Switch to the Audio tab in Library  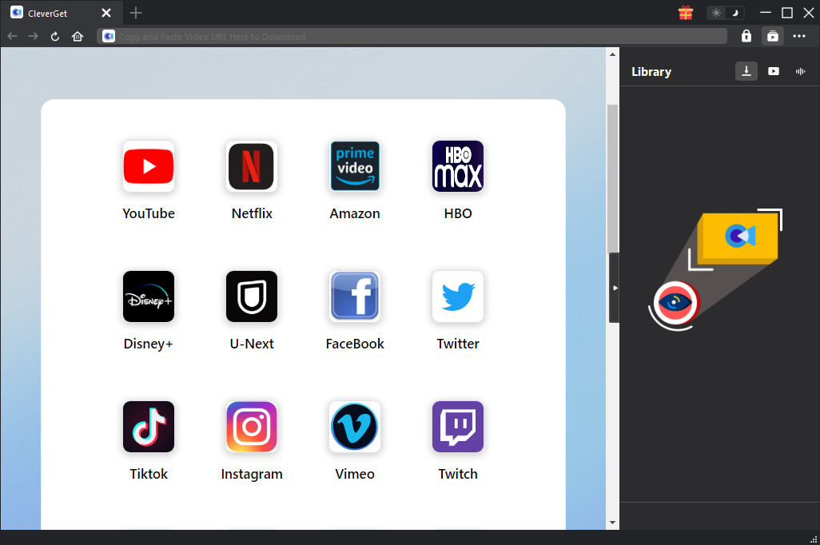coord(800,71)
